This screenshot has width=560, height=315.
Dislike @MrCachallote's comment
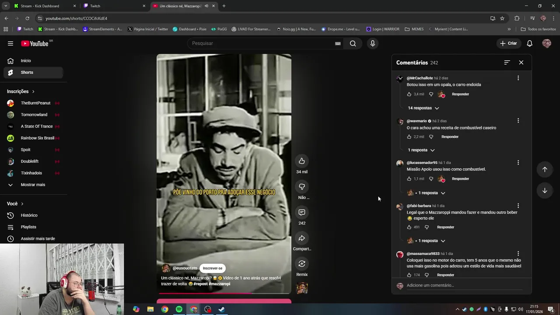pos(431,94)
